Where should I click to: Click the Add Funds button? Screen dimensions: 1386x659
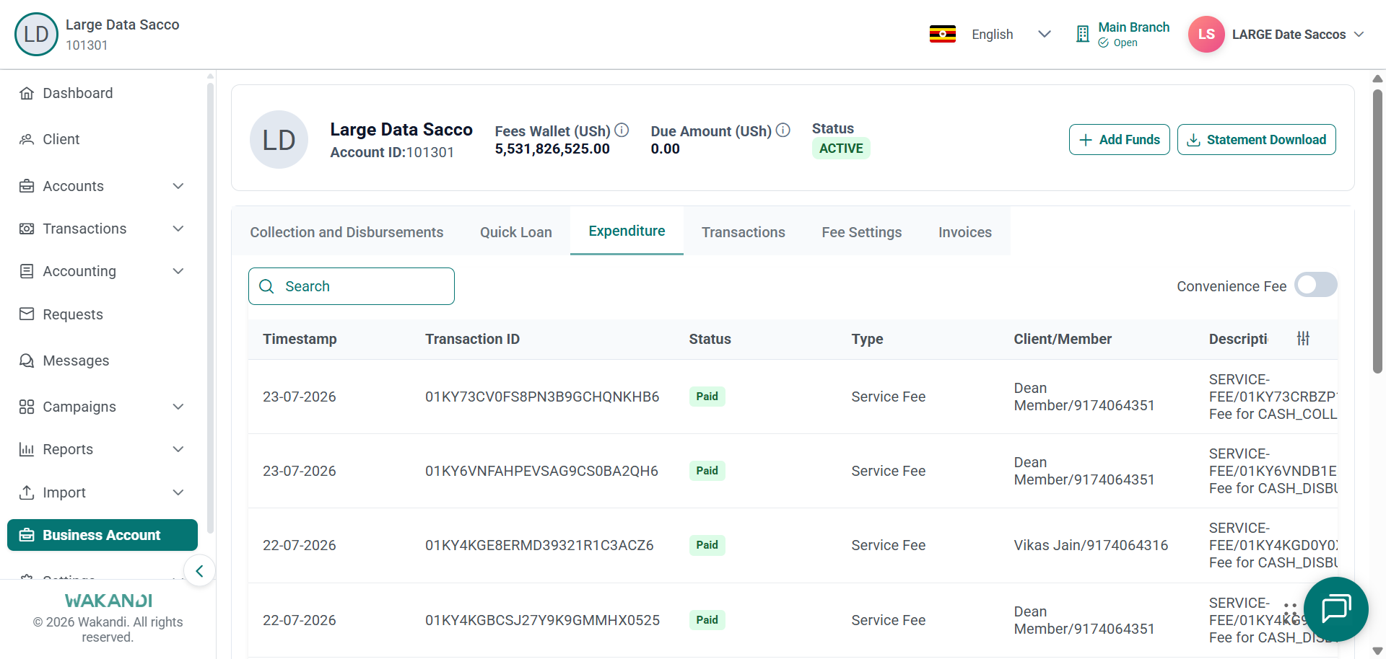pyautogui.click(x=1120, y=140)
